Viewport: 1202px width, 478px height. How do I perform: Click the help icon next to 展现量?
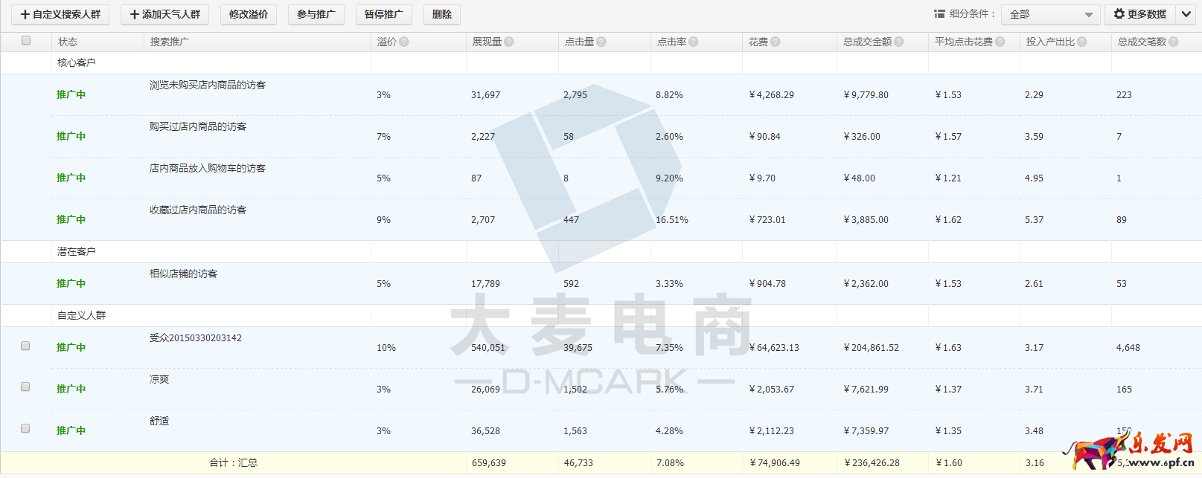(x=509, y=42)
